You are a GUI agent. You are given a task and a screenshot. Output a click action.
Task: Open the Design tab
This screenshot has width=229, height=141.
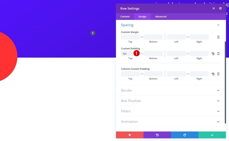(142, 17)
